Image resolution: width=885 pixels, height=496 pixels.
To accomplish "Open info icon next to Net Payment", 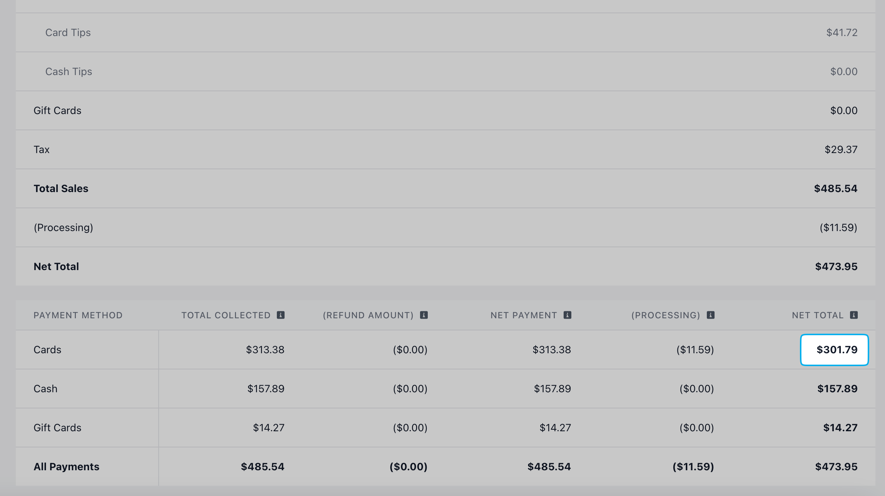I will click(x=567, y=315).
